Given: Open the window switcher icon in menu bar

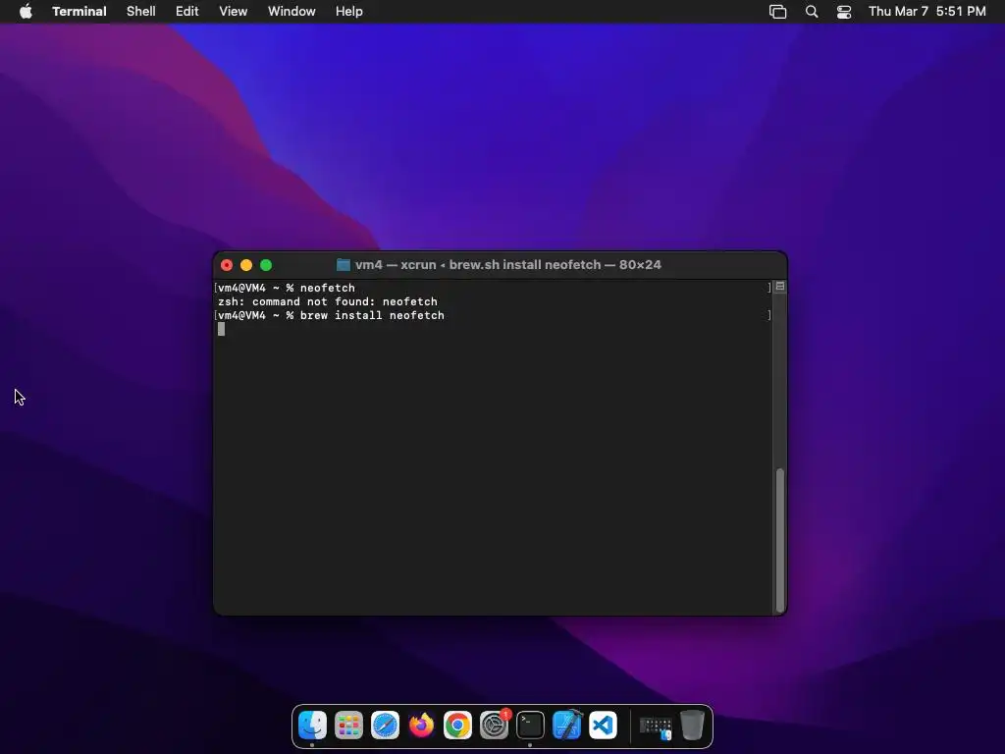Looking at the screenshot, I should [x=777, y=12].
